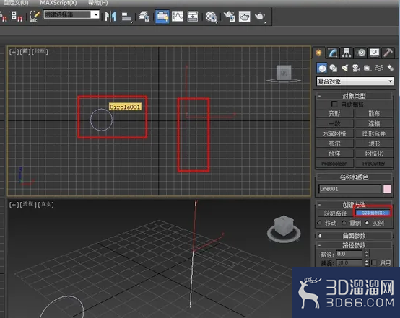Switch to the Display panel tab
Image resolution: width=400 pixels, height=318 pixels.
(375, 53)
